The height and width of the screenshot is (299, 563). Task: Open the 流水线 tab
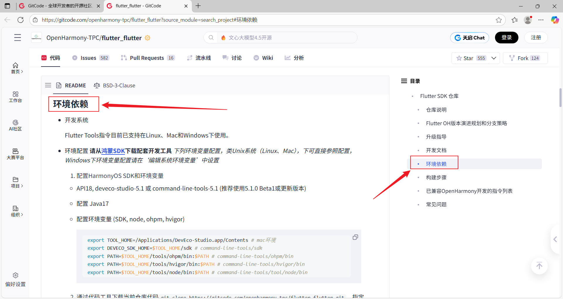tap(199, 58)
